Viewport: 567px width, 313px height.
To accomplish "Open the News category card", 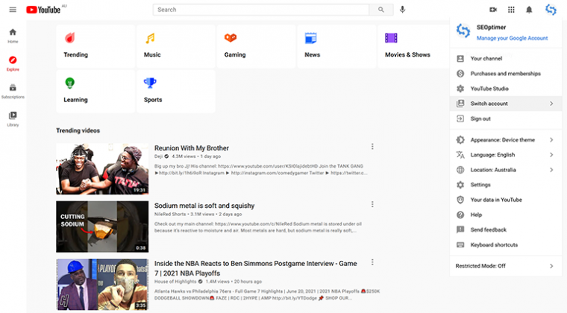I will click(x=336, y=46).
